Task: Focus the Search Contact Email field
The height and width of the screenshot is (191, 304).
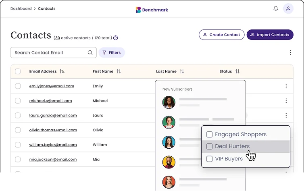Action: (53, 52)
